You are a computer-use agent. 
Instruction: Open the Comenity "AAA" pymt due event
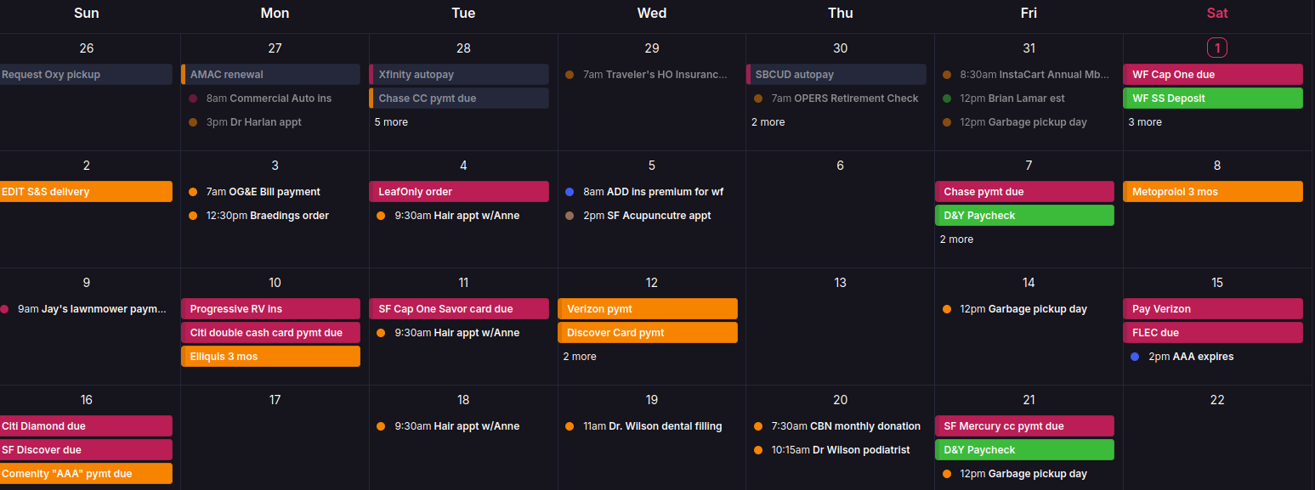click(x=85, y=474)
